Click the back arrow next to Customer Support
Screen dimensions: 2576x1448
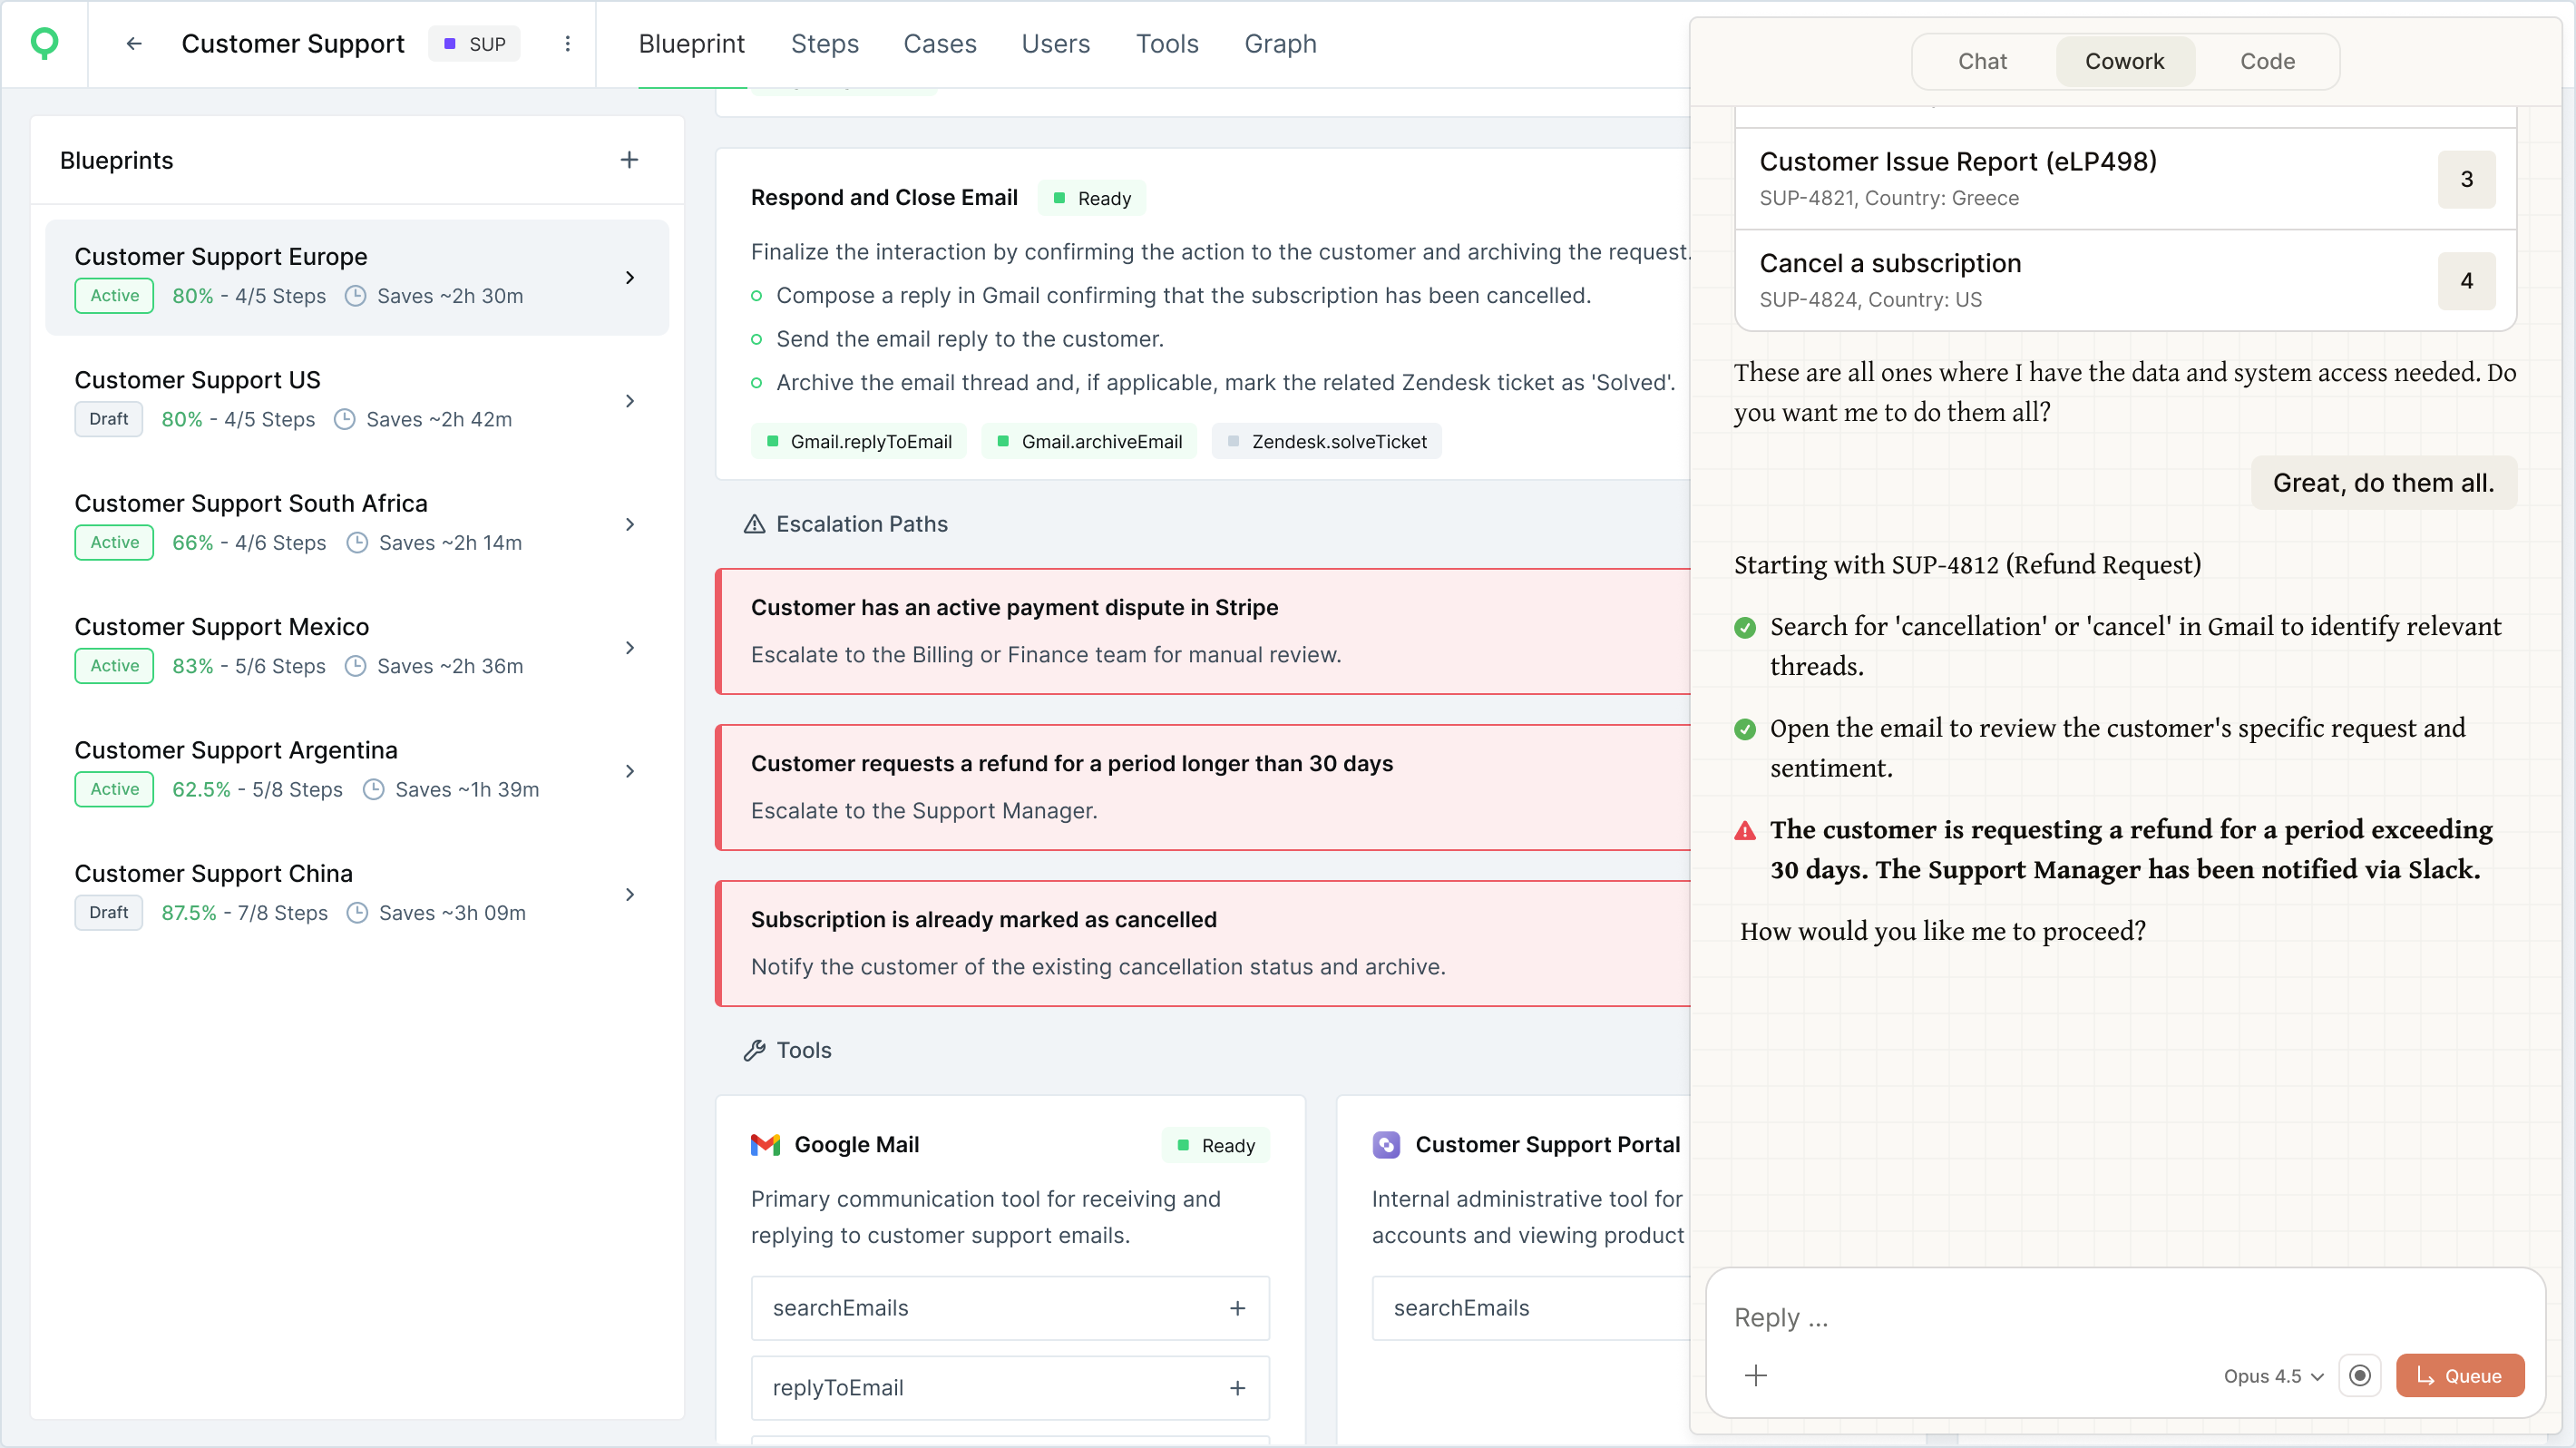[x=133, y=43]
